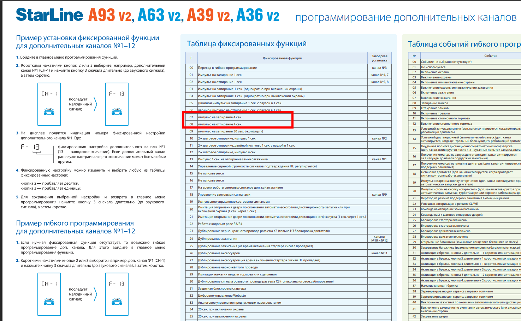The width and height of the screenshot is (521, 321).
Task: Click the 'канал №3' cell in row 00
Action: [x=379, y=68]
